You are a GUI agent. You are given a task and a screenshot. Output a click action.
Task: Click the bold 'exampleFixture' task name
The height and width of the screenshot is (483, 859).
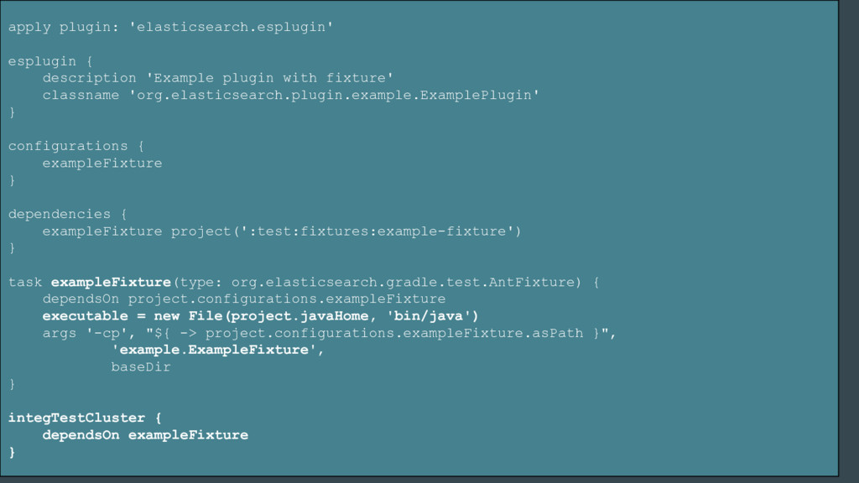click(x=111, y=282)
